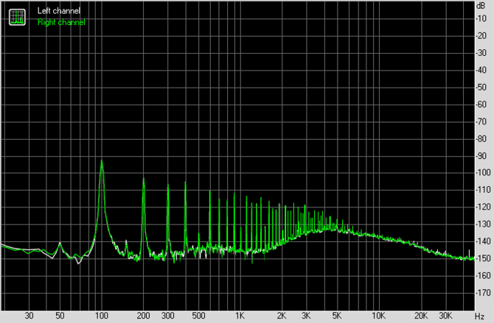Click the 2K frequency axis label
This screenshot has height=323, width=494.
282,316
